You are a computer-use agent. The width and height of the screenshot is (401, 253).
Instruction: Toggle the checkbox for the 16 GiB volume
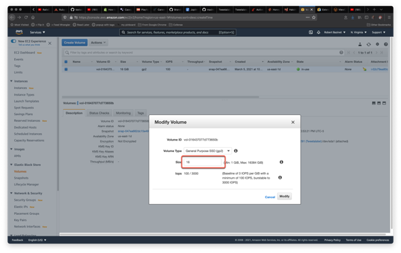pyautogui.click(x=66, y=70)
